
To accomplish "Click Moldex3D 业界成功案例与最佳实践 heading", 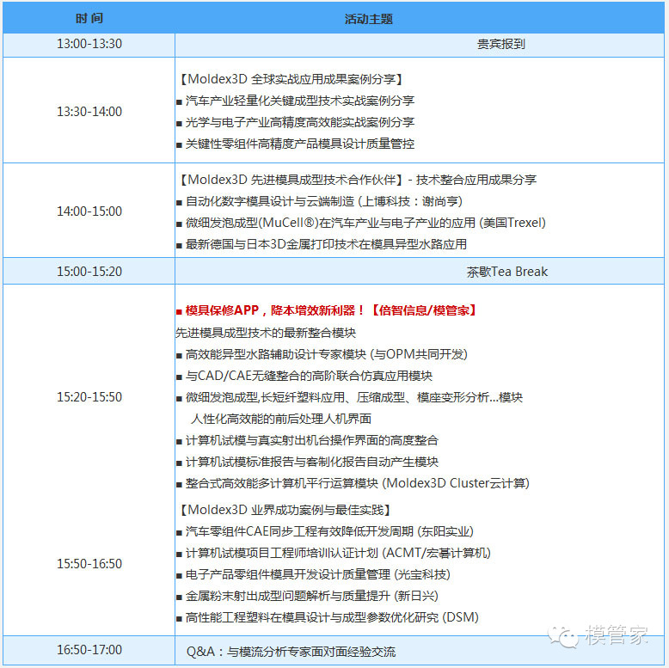I will pos(285,510).
